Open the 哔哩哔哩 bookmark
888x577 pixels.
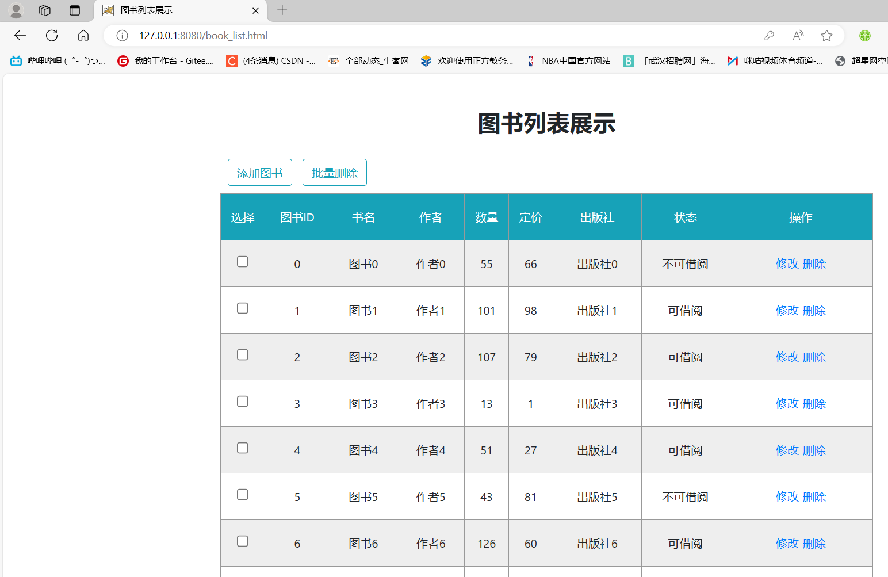click(58, 61)
